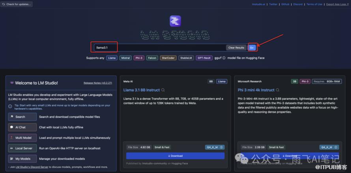Click the Q4_K_M info icon on Llama card
The height and width of the screenshot is (173, 351).
[x=221, y=147]
